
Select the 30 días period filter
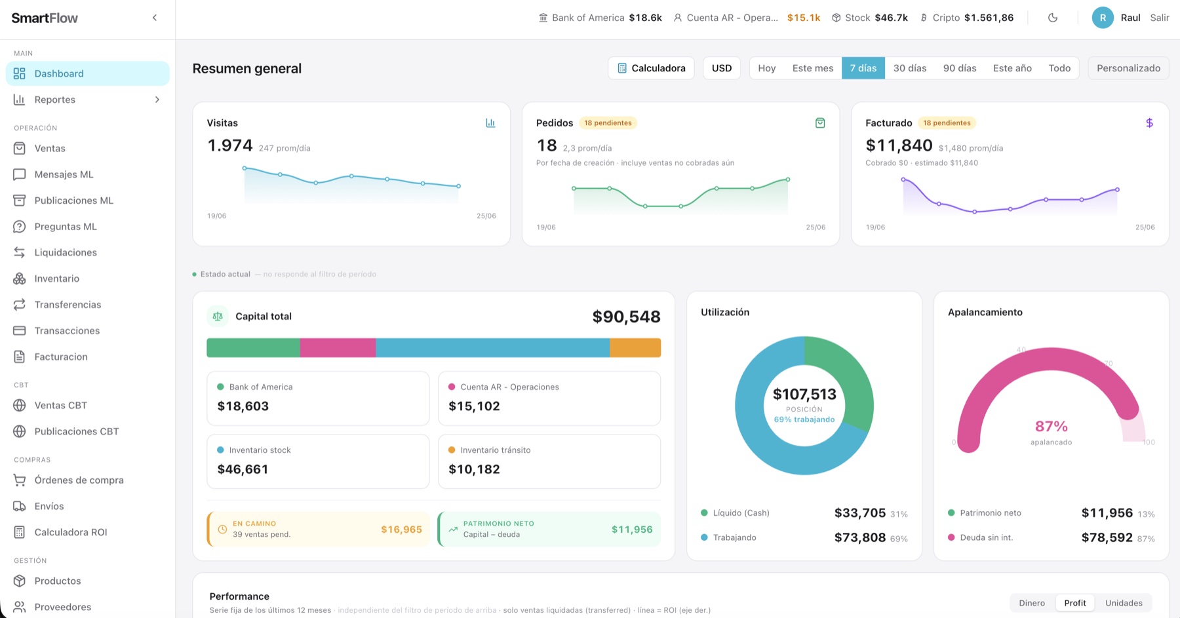tap(910, 68)
